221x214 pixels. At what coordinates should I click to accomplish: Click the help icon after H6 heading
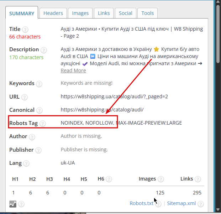(109, 179)
